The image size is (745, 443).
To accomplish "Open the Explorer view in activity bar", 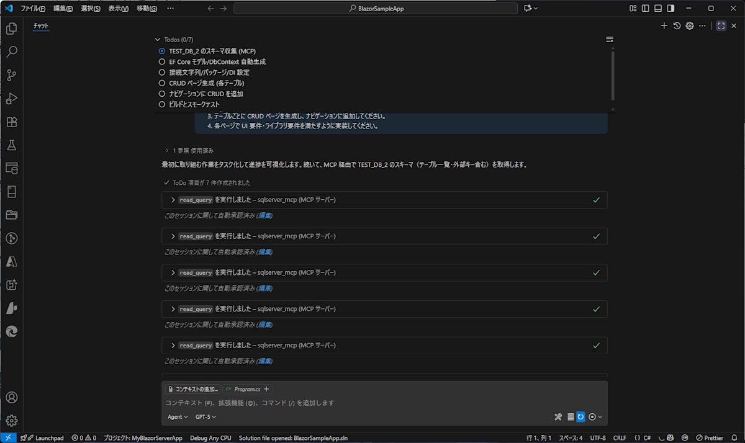I will coord(11,29).
